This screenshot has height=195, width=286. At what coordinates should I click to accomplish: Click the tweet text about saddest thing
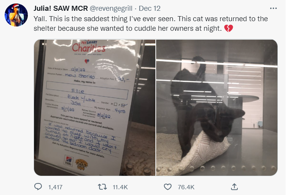click(150, 23)
